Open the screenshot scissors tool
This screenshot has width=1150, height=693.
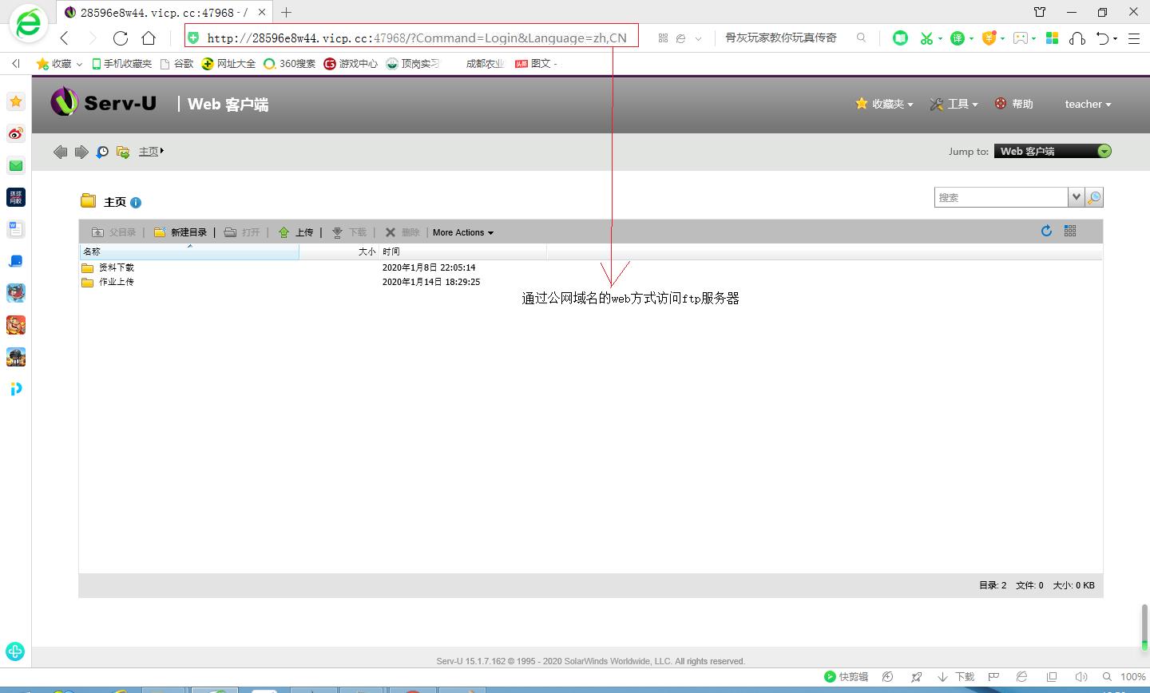(x=926, y=38)
